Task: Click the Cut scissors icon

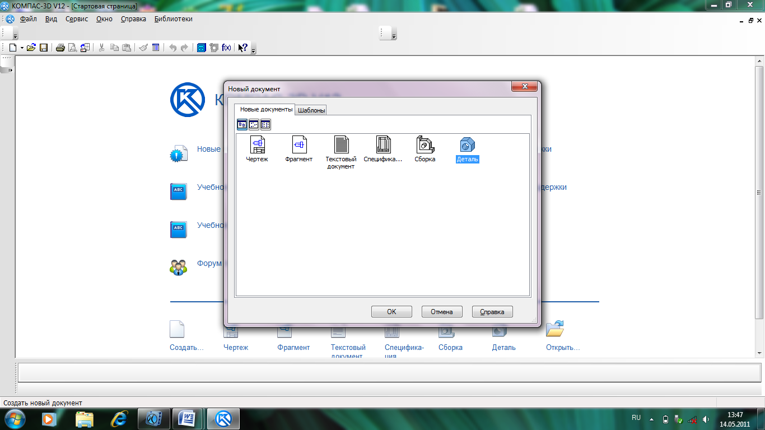Action: click(x=101, y=48)
